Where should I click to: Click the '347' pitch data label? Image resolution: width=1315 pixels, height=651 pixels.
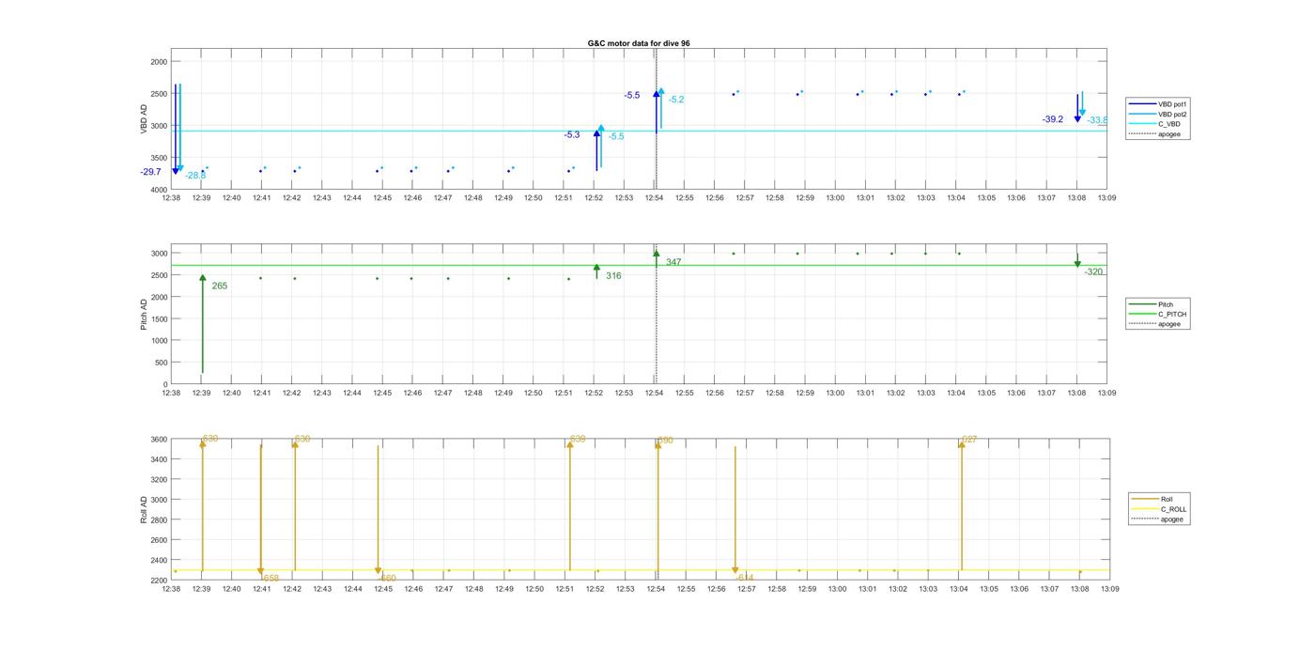673,262
